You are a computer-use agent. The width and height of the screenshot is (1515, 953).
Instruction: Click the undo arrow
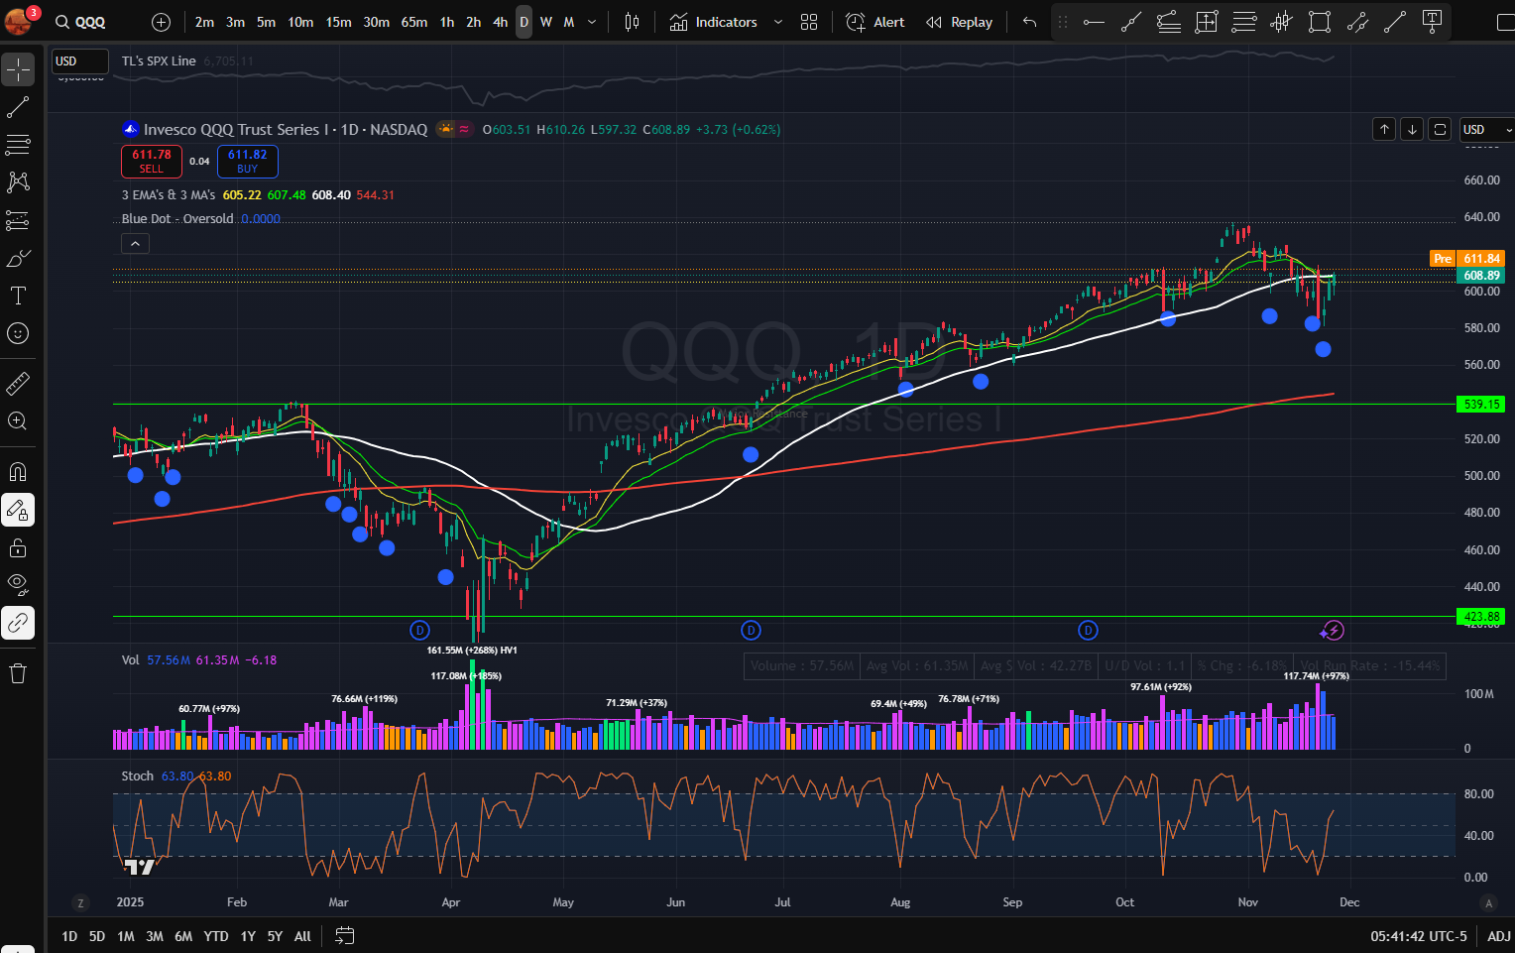(x=1029, y=22)
